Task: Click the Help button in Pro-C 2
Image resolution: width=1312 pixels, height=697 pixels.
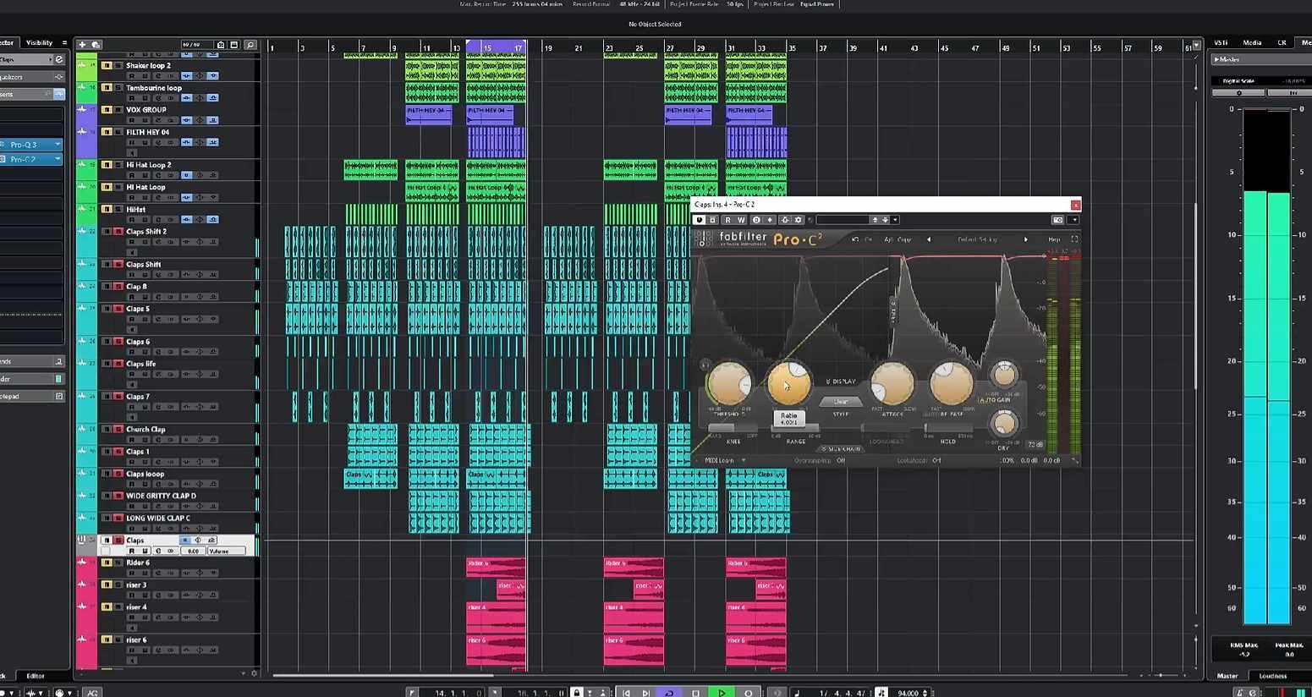Action: point(1054,239)
